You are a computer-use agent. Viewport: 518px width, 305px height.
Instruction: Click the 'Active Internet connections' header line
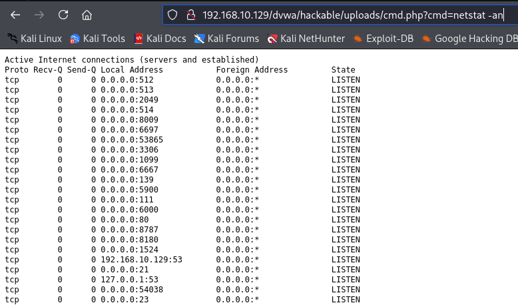[131, 60]
